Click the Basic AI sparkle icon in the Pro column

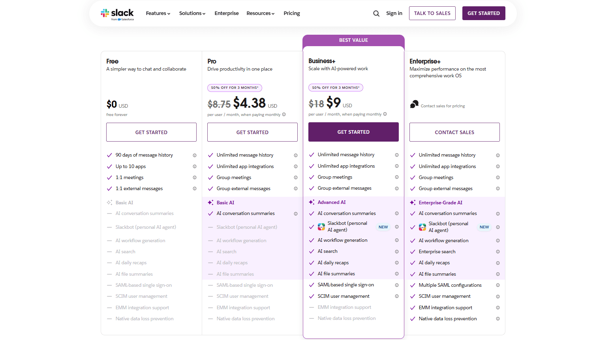tap(210, 202)
